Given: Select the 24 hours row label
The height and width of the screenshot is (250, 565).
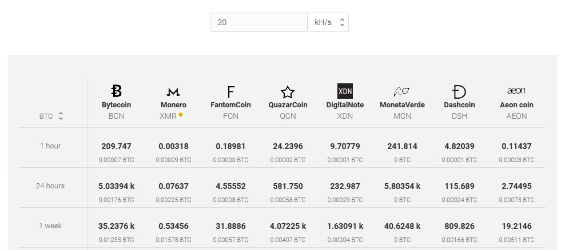Looking at the screenshot, I should [50, 186].
